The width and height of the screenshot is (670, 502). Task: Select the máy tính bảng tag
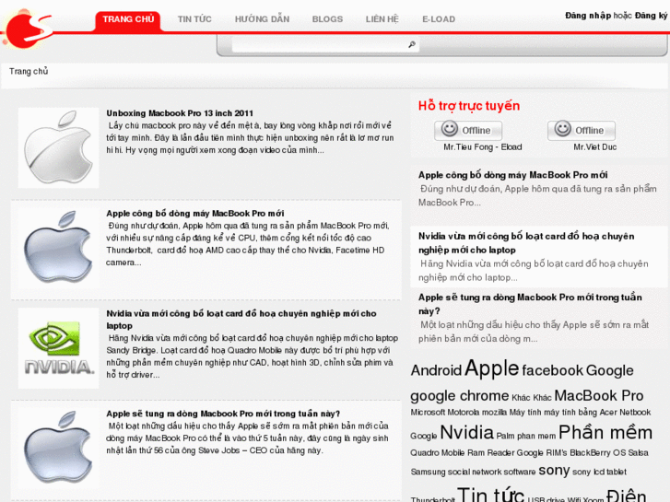pos(570,413)
